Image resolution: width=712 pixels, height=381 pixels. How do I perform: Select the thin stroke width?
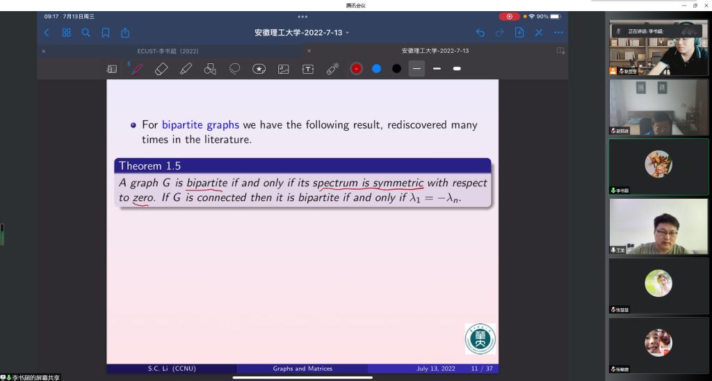(x=416, y=69)
